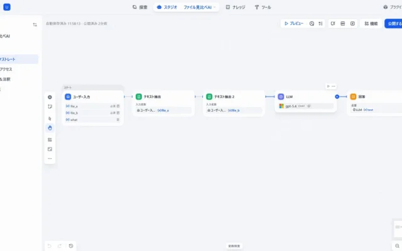Viewport: 402px width, 251px height.
Task: Open the 機能 (Features) button
Action: 371,24
